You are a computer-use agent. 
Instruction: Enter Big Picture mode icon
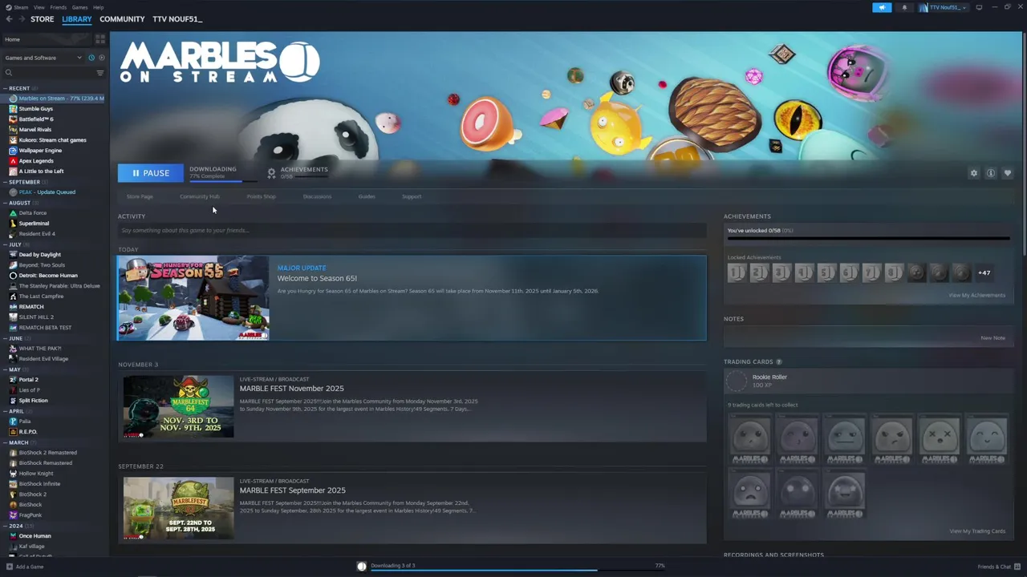(979, 7)
